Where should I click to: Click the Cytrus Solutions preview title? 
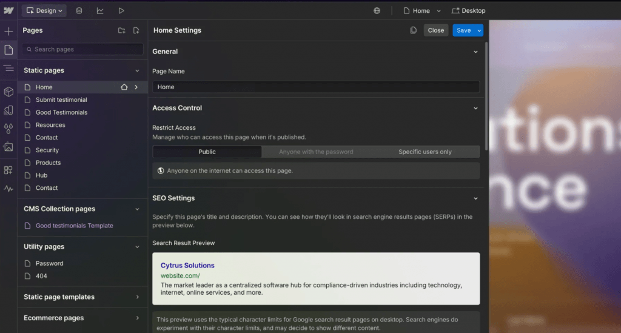point(187,265)
